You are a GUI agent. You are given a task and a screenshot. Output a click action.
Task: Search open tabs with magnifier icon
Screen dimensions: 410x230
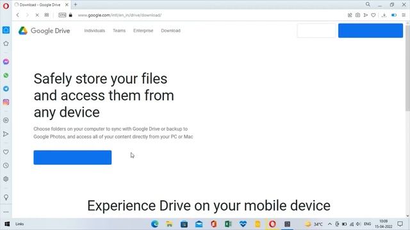click(x=368, y=4)
